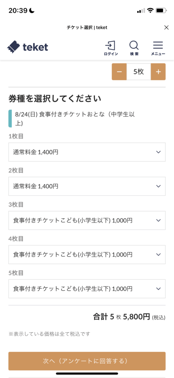
Task: Tap the battery status icon
Action: [x=160, y=11]
